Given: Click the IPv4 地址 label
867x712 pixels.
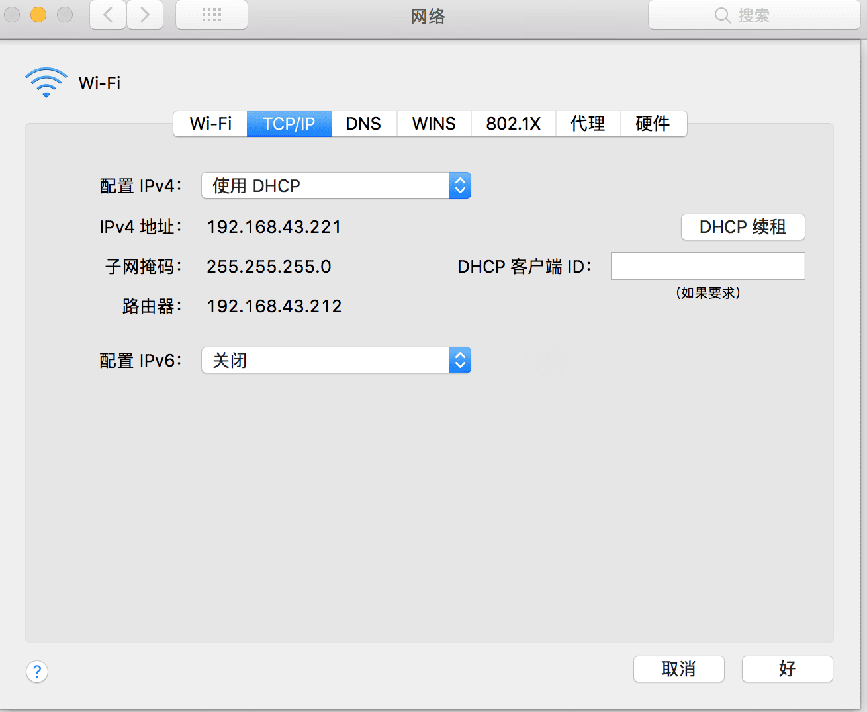Looking at the screenshot, I should coord(141,227).
